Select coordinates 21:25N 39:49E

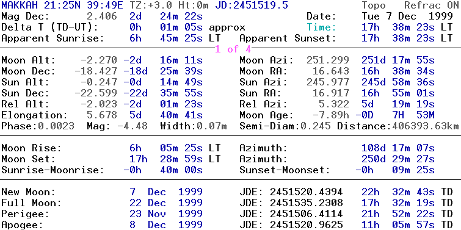coord(84,5)
